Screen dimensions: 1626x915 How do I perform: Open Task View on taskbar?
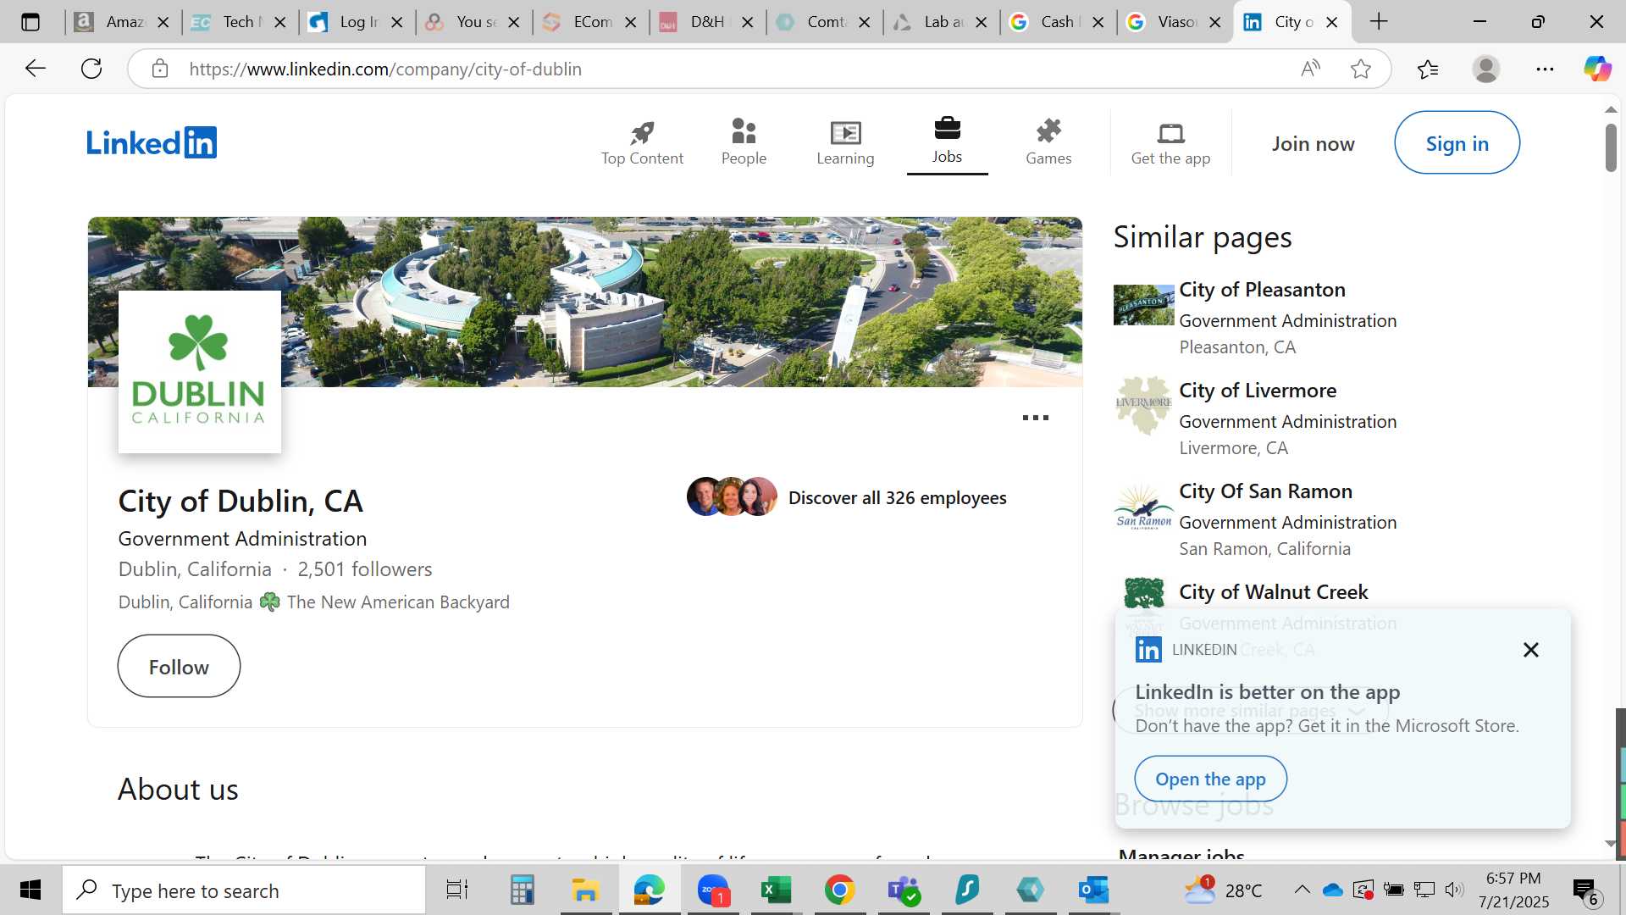click(457, 890)
